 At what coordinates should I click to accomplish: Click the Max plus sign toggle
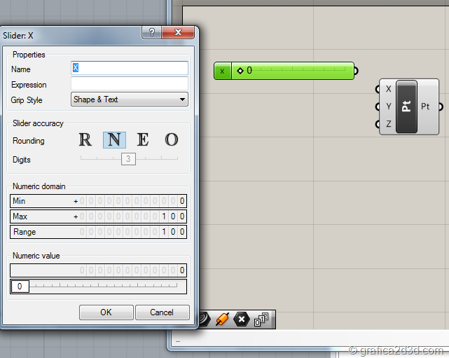pos(76,216)
